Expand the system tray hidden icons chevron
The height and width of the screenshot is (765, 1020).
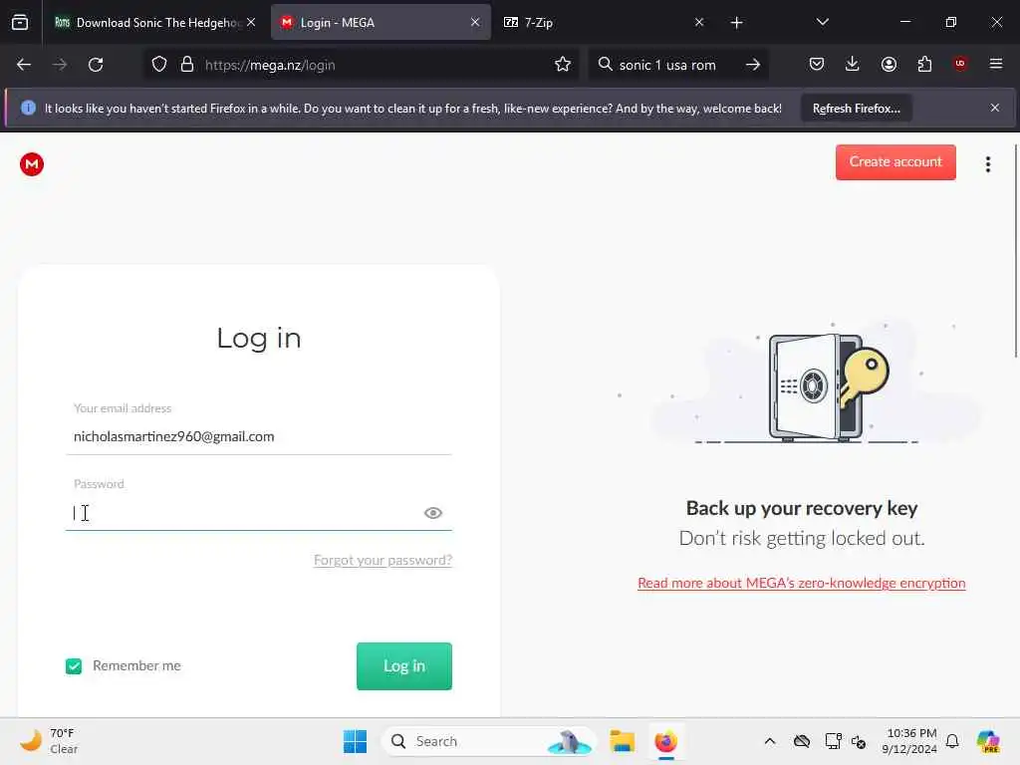pos(770,741)
